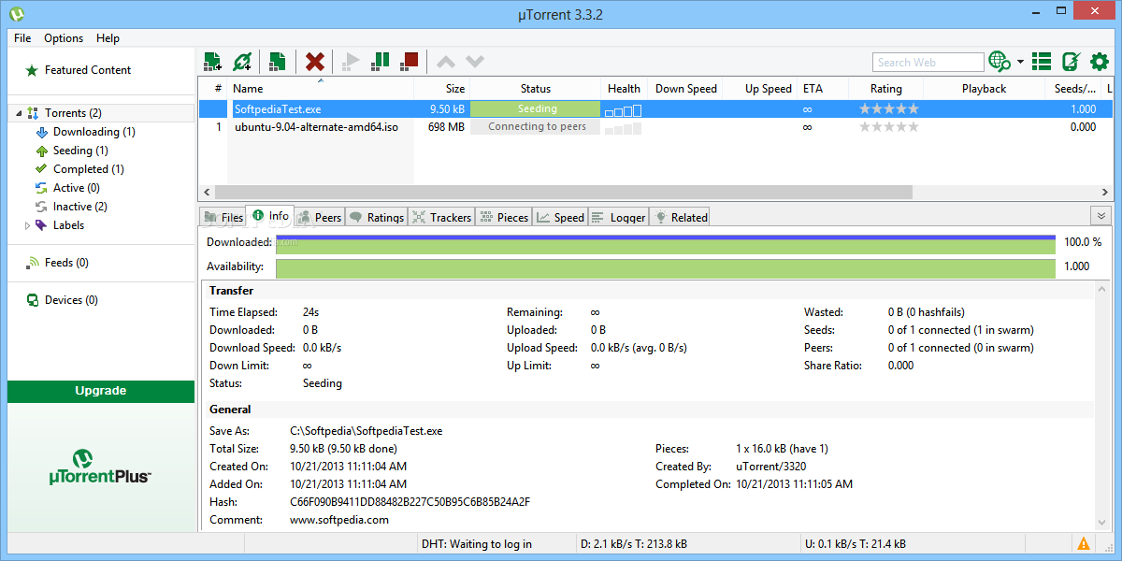
Task: Switch to the Related tab
Action: (681, 217)
